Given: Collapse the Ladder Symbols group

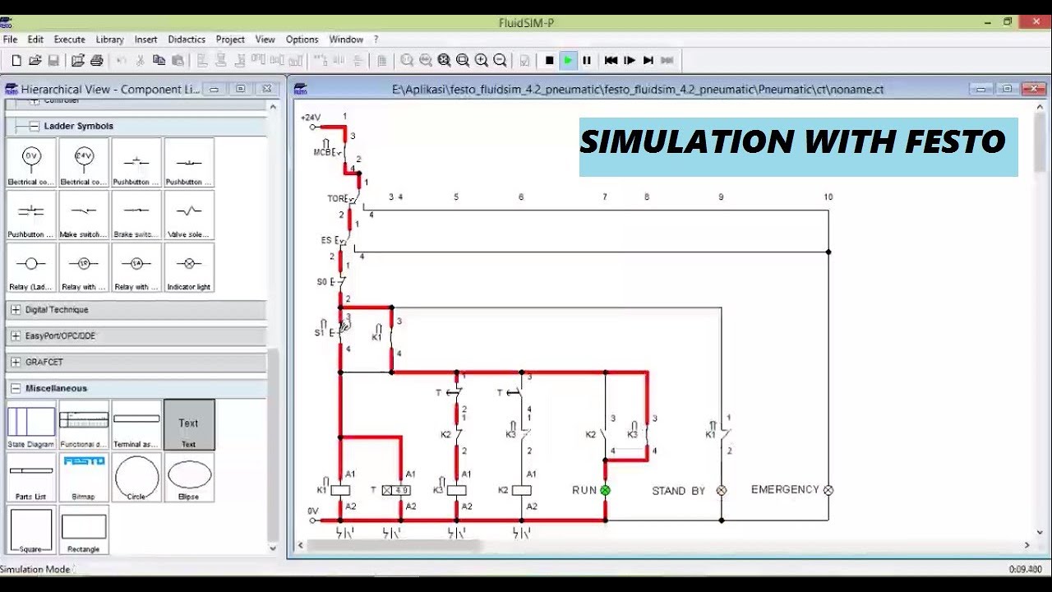Looking at the screenshot, I should coord(35,126).
